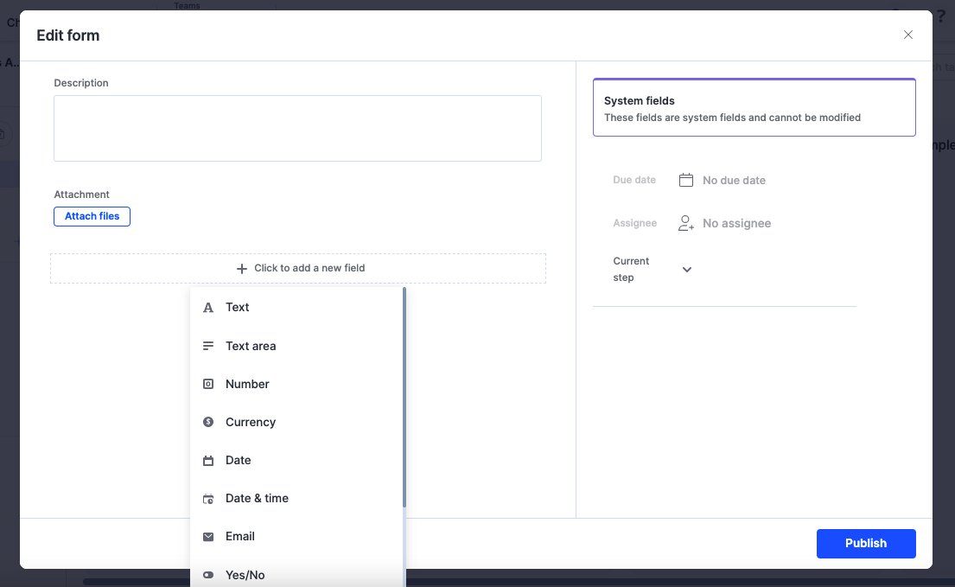Select Currency field type option
This screenshot has width=955, height=587.
(296, 422)
